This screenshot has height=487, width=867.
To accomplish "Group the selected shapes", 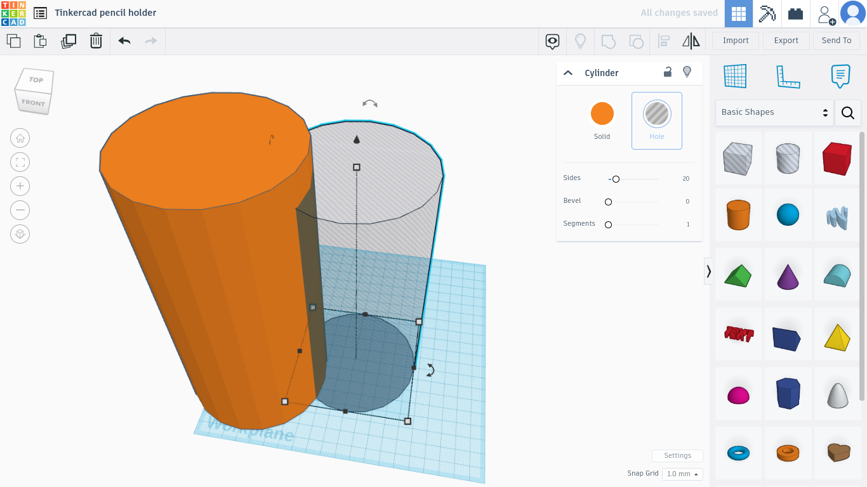I will click(x=608, y=42).
